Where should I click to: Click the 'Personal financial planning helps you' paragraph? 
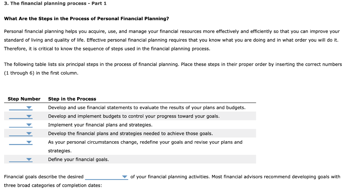point(172,40)
